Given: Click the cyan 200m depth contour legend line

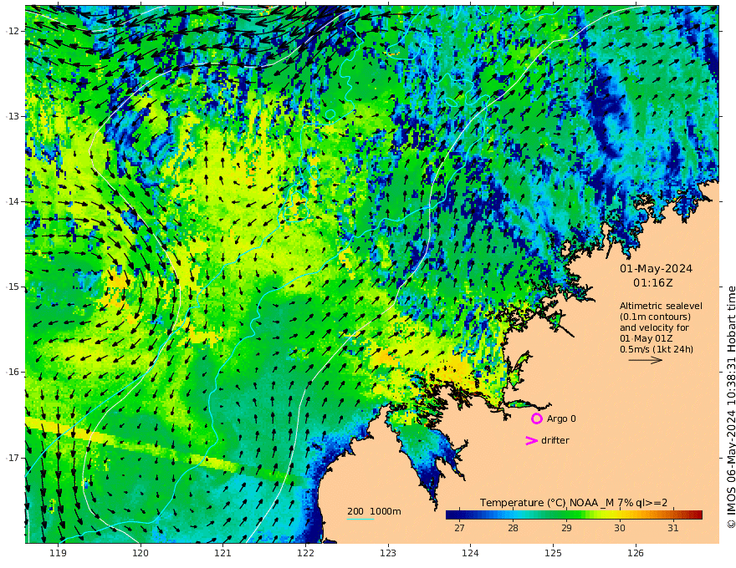Looking at the screenshot, I should (360, 520).
